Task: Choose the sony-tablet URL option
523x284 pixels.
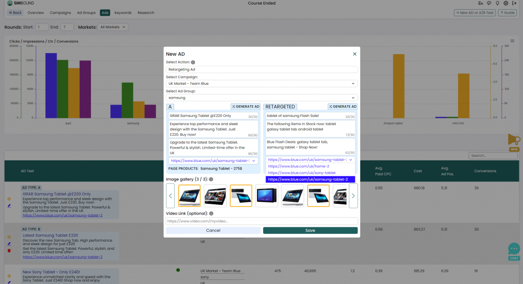Action: click(301, 173)
